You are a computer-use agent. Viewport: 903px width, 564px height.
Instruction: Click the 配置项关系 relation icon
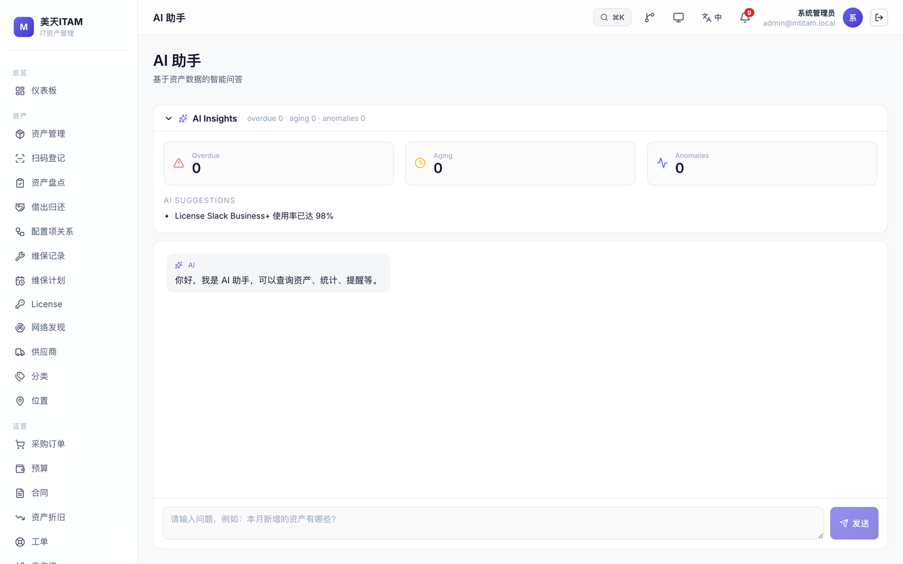[20, 232]
